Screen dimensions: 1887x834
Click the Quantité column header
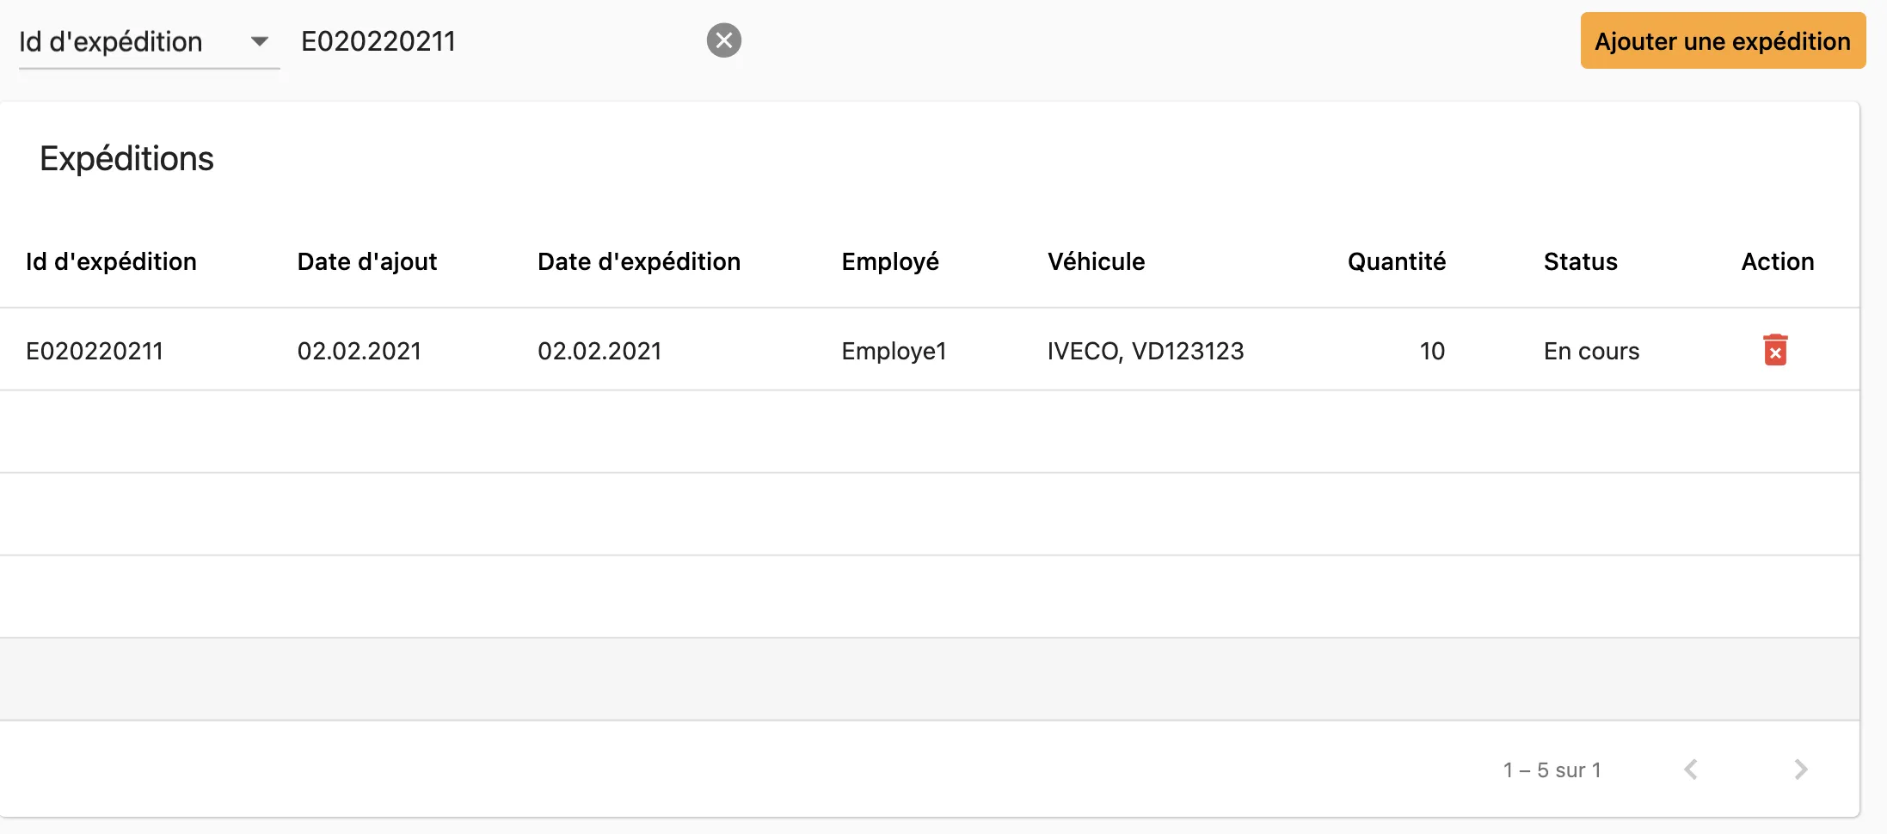[x=1396, y=261]
